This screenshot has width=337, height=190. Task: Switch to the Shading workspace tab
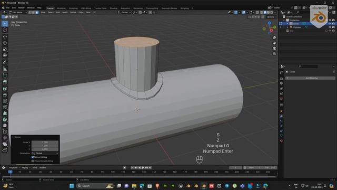114,8
